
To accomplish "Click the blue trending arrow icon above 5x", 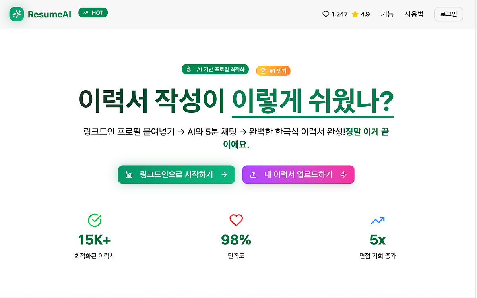I will pos(378,220).
